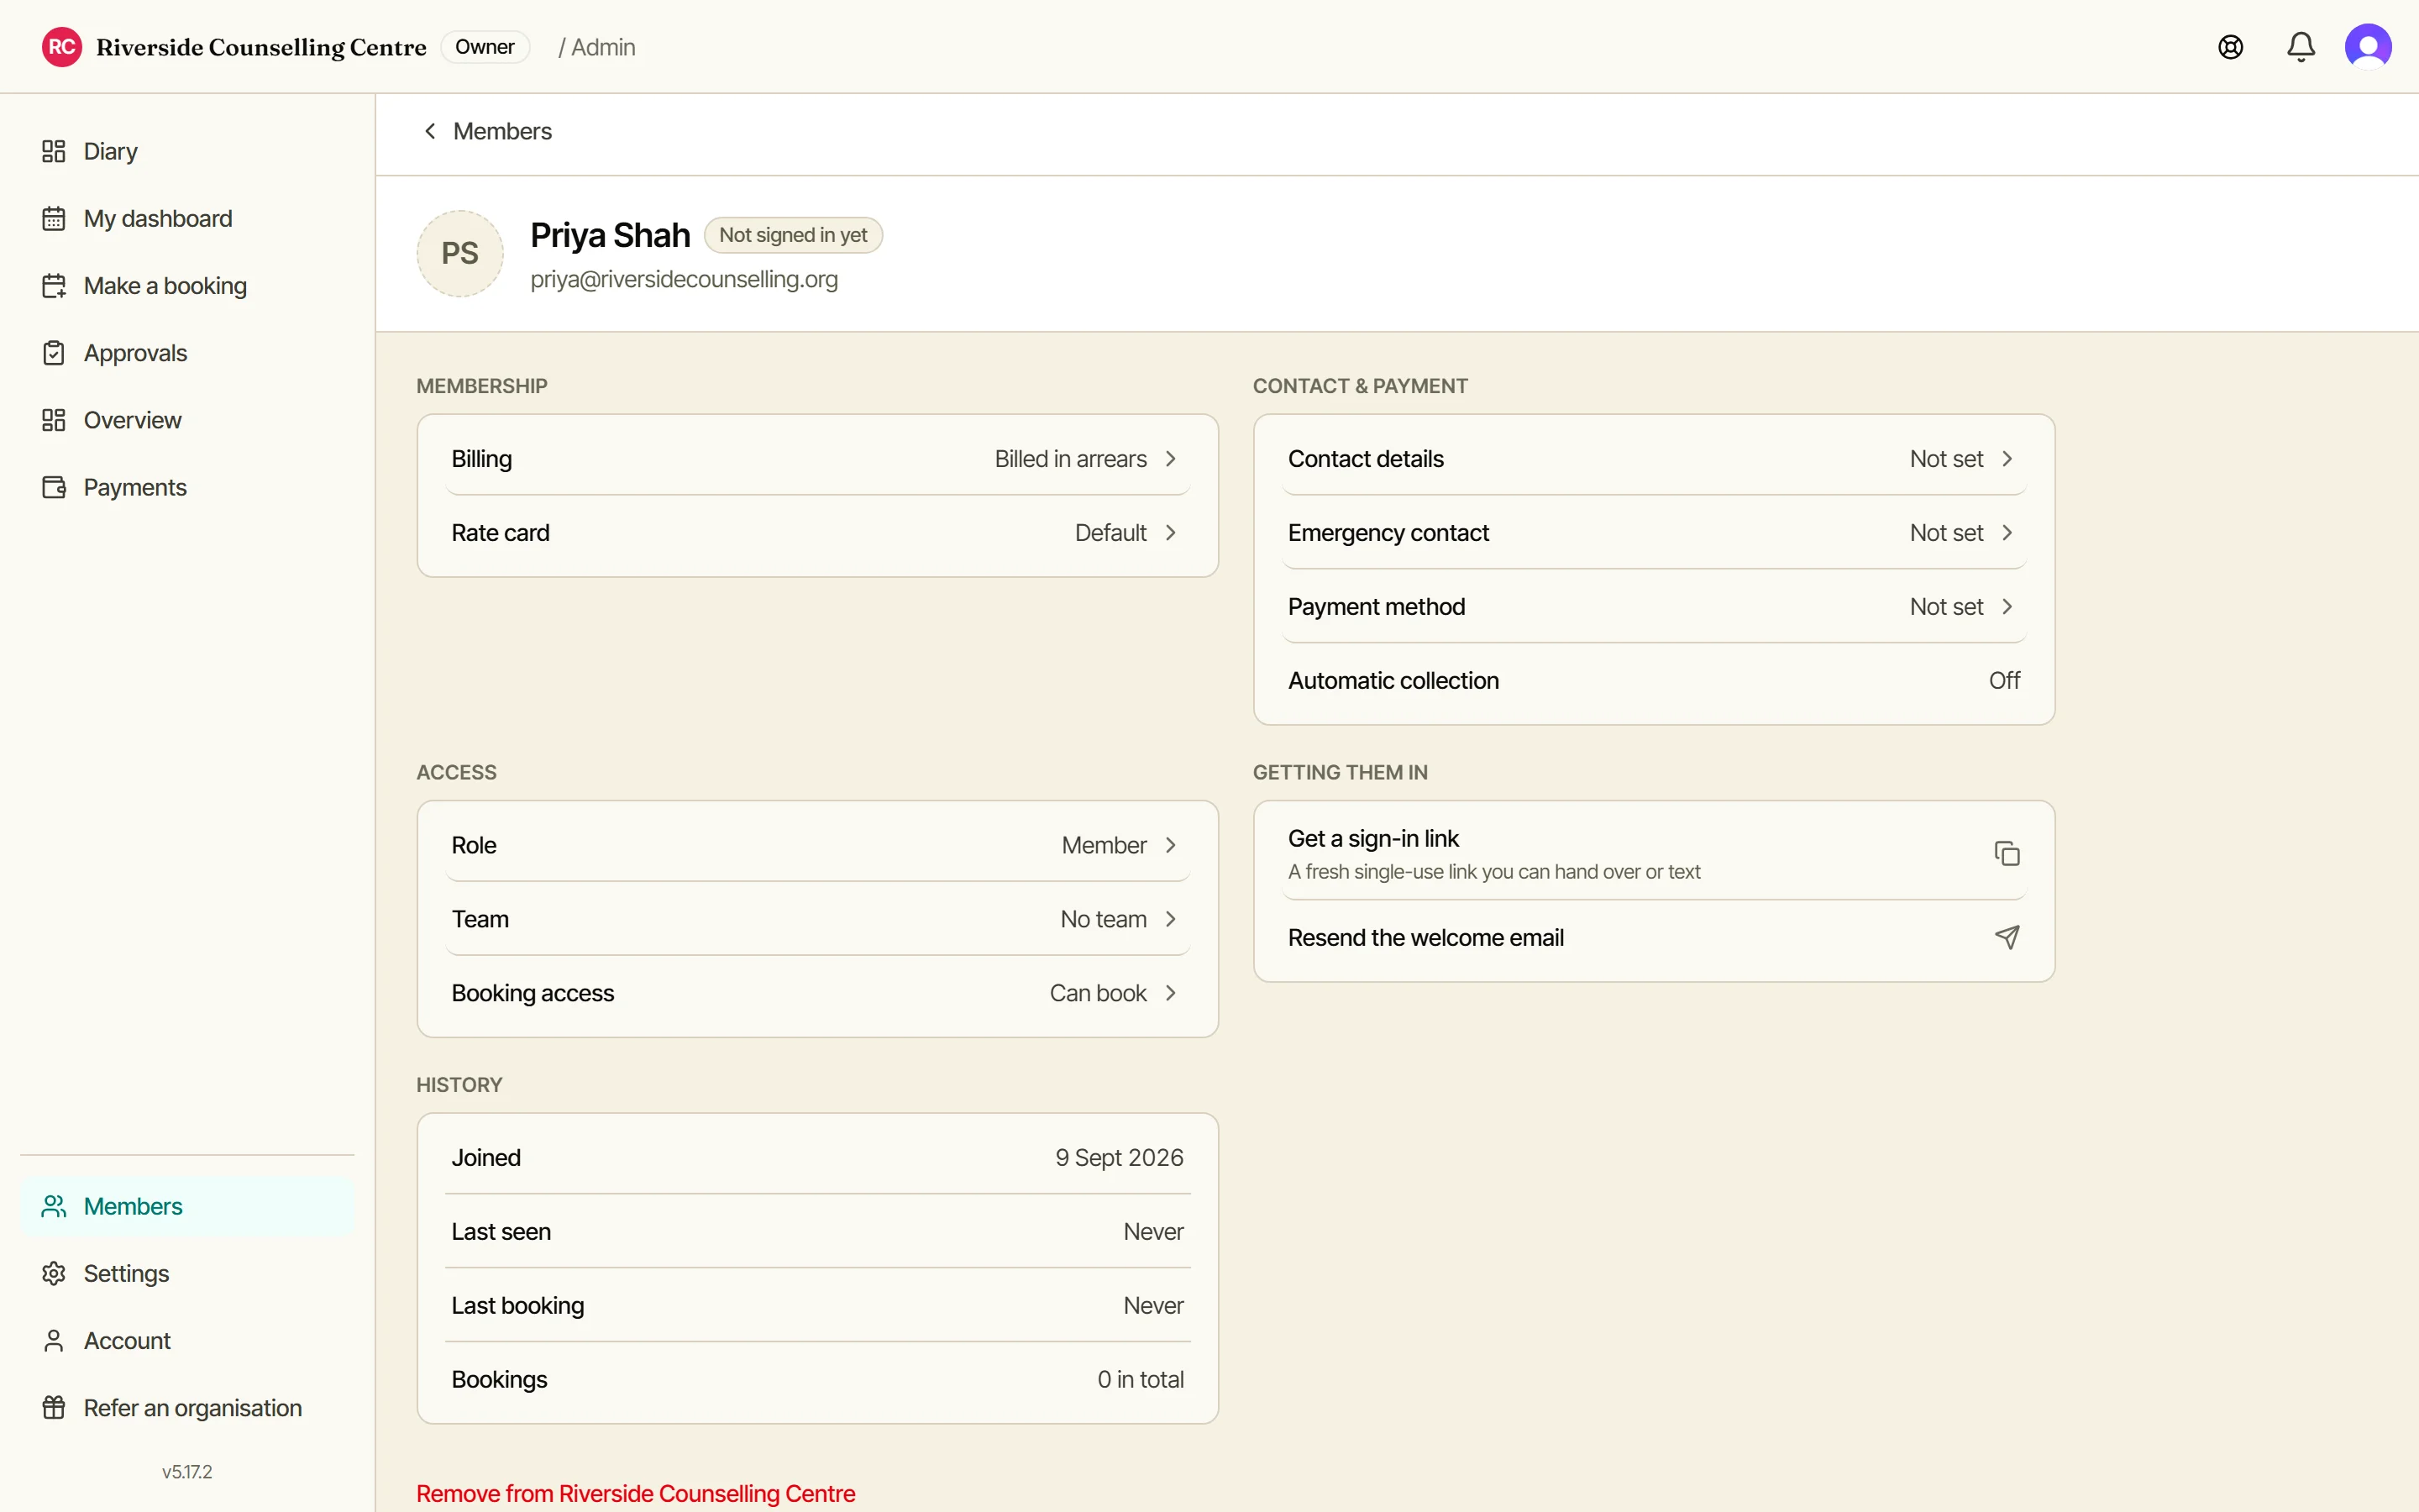Remove from Riverside Counselling Centre link
The image size is (2419, 1512).
tap(636, 1493)
